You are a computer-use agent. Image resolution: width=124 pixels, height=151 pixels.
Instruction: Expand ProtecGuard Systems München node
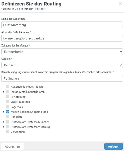click(x=3, y=122)
